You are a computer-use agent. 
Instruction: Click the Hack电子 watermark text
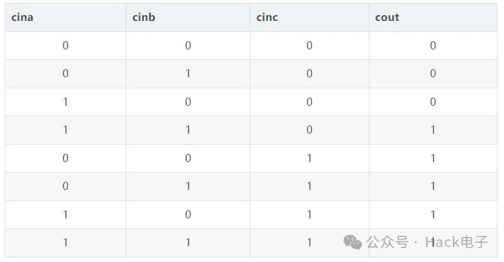pyautogui.click(x=456, y=242)
